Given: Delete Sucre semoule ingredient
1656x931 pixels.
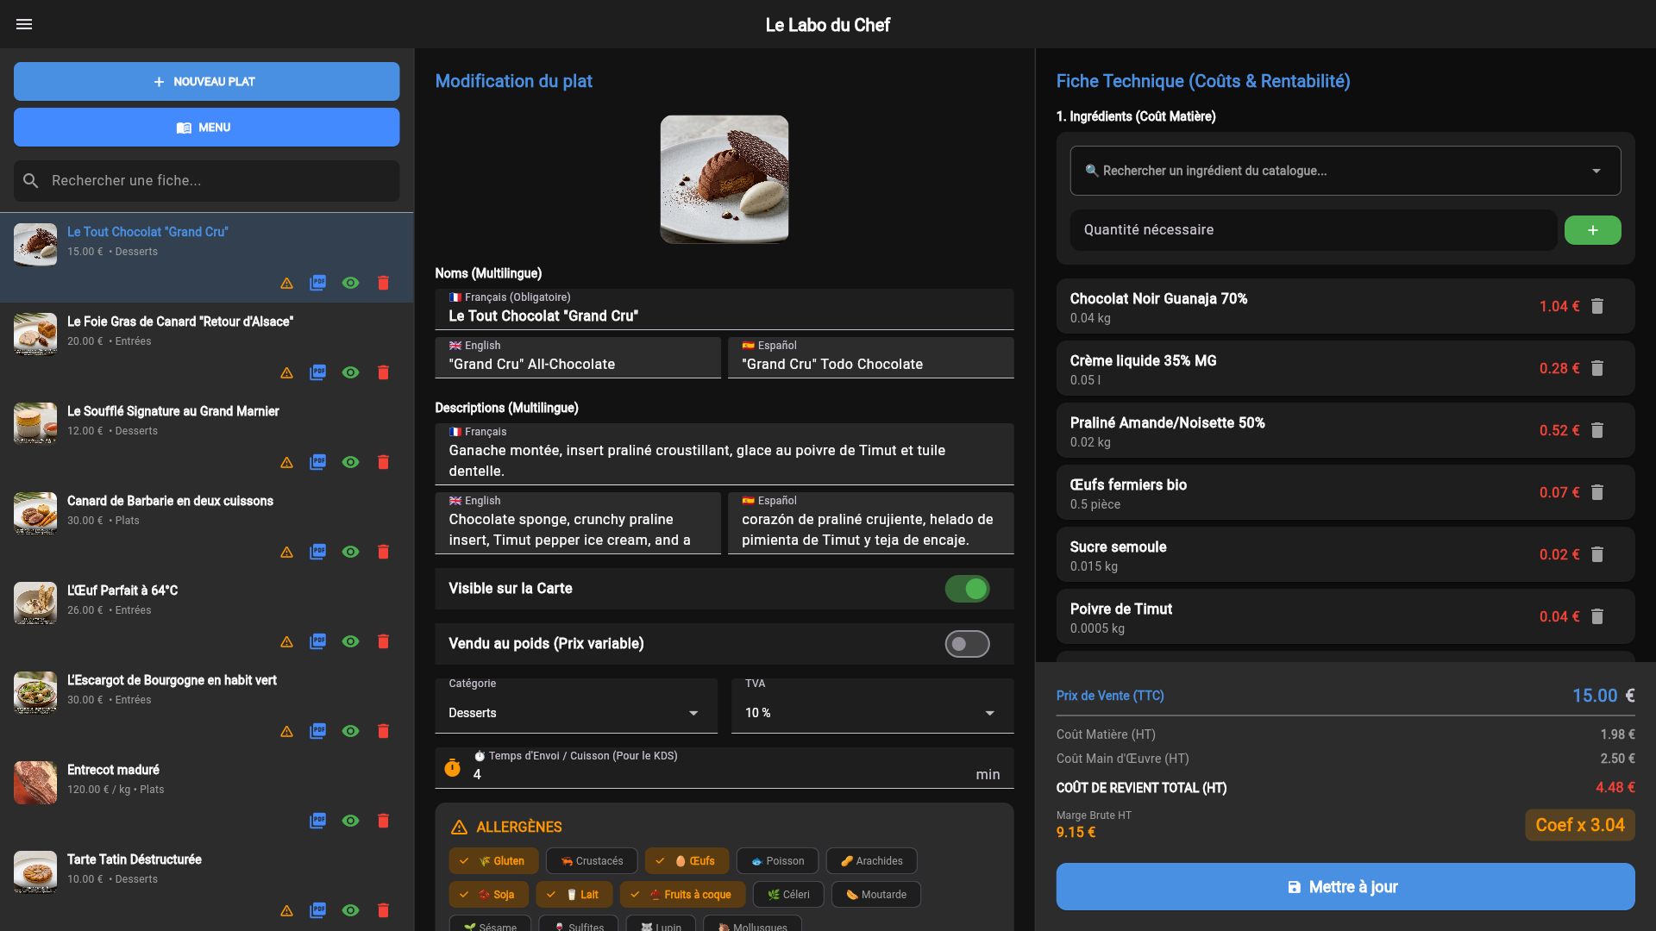Looking at the screenshot, I should coord(1597,554).
